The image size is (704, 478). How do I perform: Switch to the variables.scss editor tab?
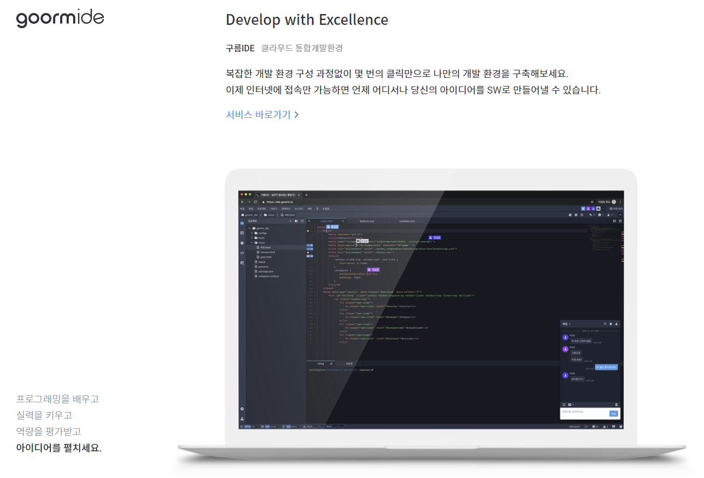(407, 221)
